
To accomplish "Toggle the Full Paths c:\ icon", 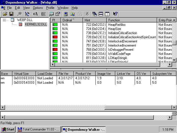I will [x=35, y=14].
